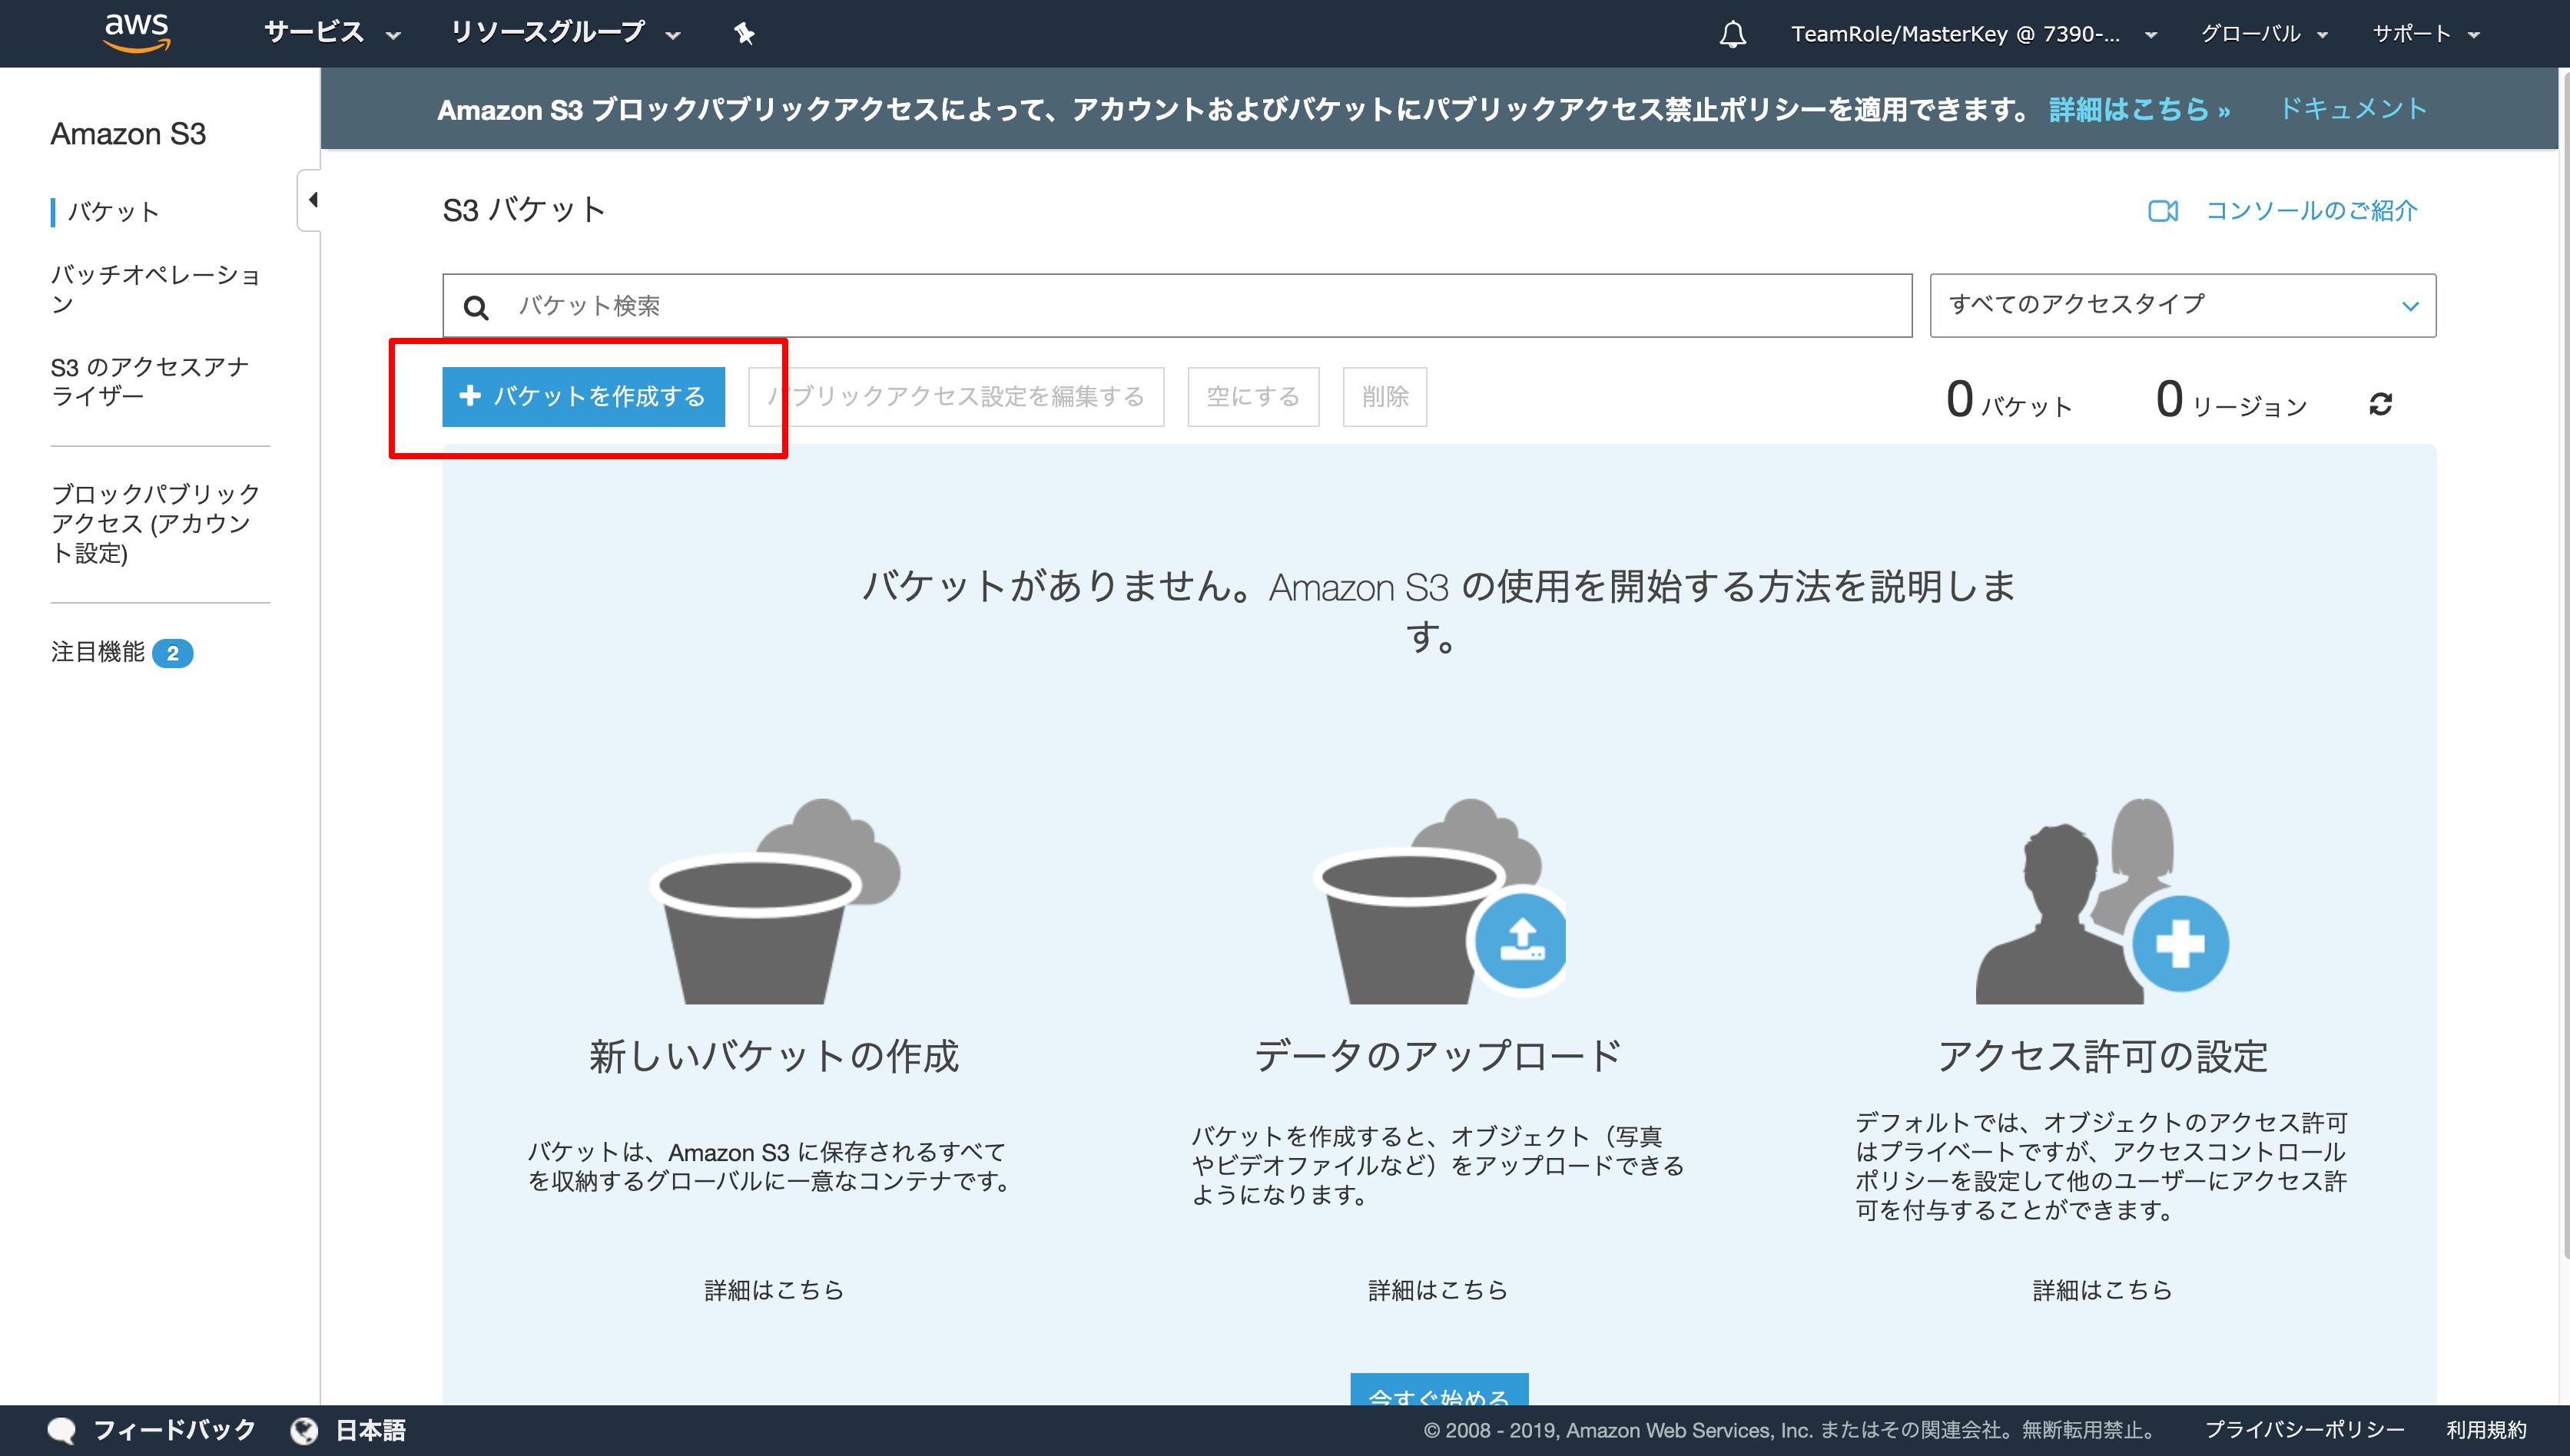Image resolution: width=2570 pixels, height=1456 pixels.
Task: Click the new bucket creation illustration
Action: point(775,900)
